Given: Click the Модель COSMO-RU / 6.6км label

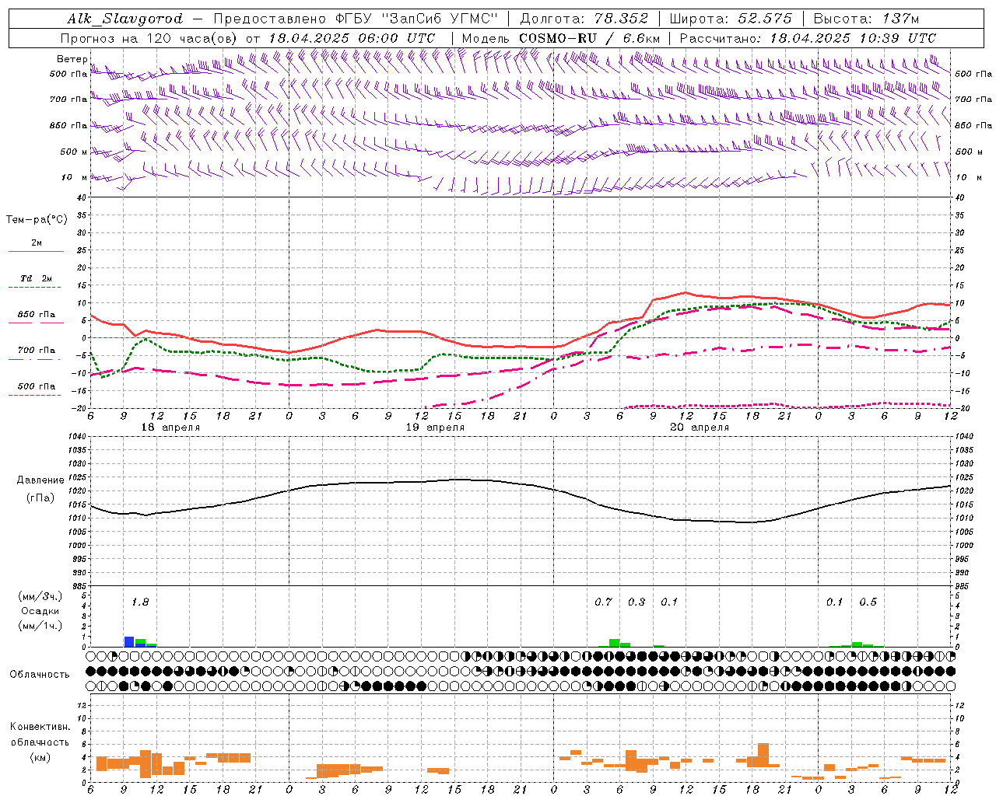Looking at the screenshot, I should (561, 38).
